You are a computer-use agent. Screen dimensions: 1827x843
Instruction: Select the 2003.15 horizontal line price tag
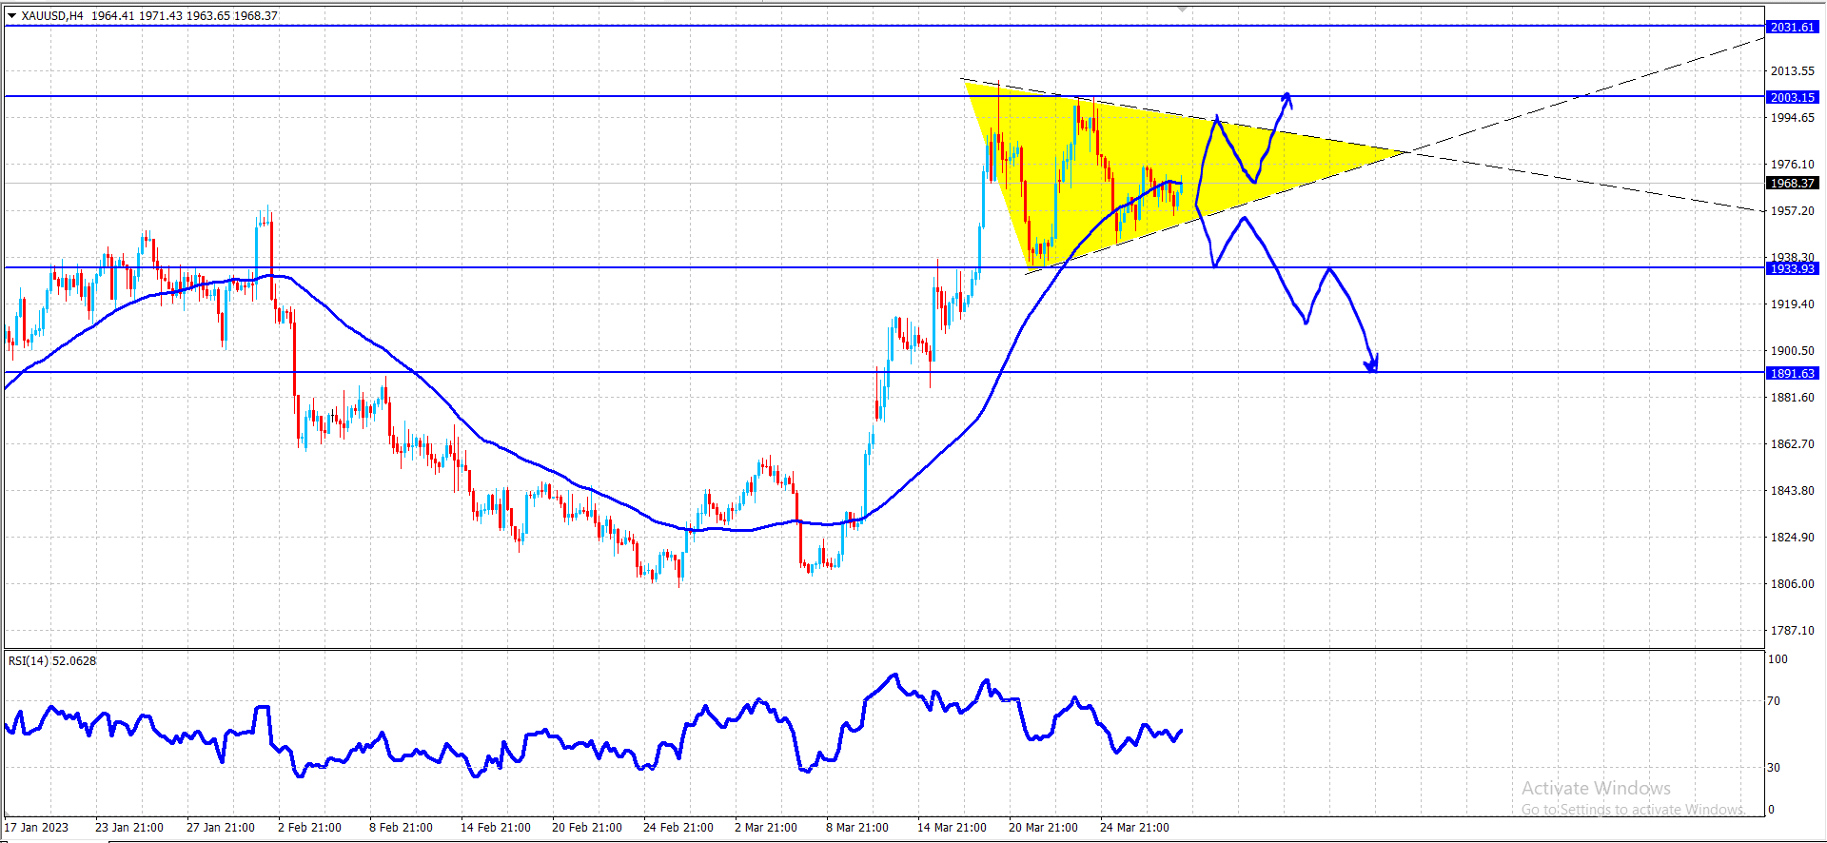pyautogui.click(x=1793, y=97)
